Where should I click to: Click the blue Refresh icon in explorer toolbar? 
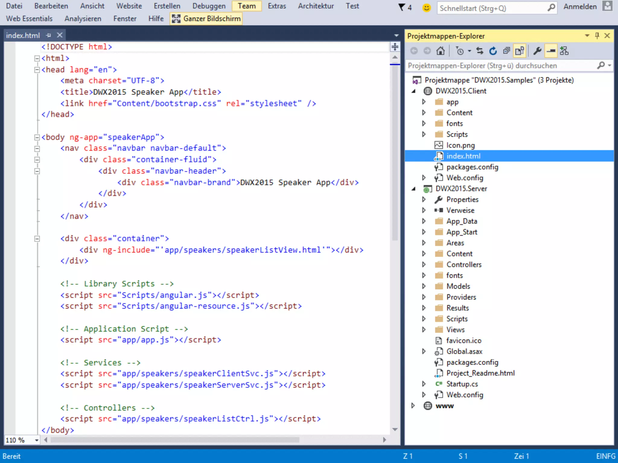coord(493,51)
